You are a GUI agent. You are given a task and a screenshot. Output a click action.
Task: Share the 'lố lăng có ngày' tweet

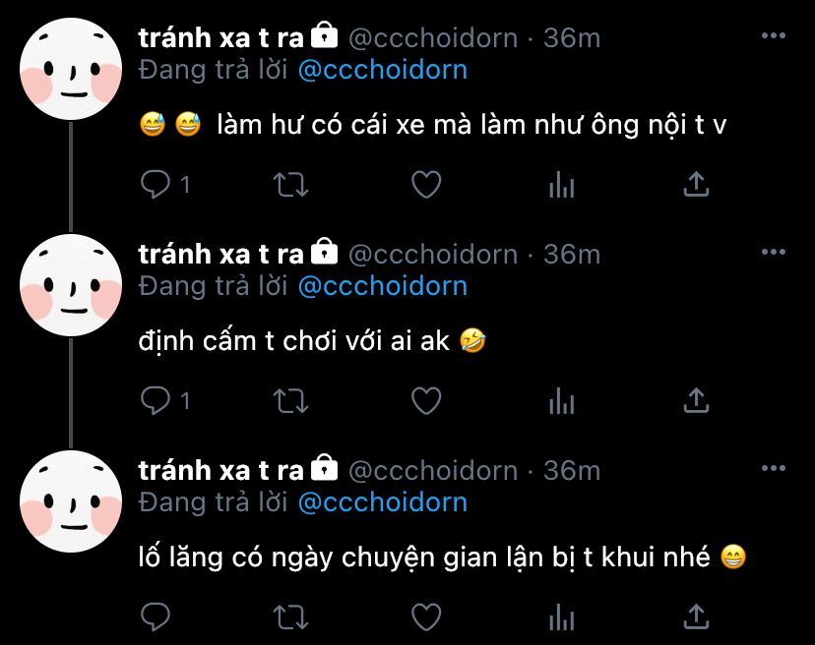(696, 616)
